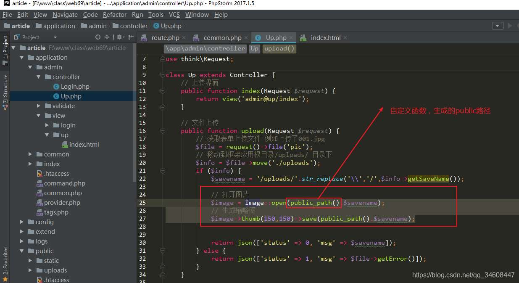Close the index.html editor tab

(x=345, y=38)
